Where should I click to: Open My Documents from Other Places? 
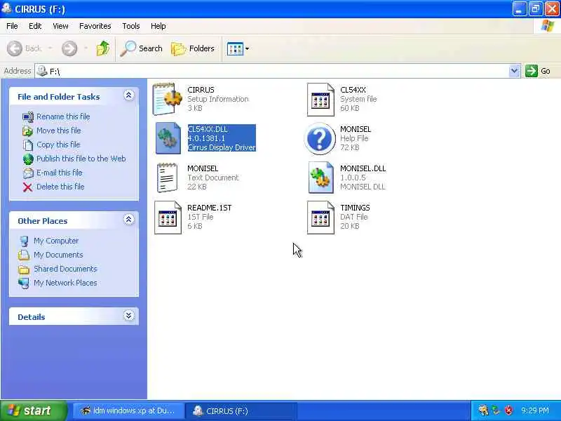pyautogui.click(x=58, y=255)
